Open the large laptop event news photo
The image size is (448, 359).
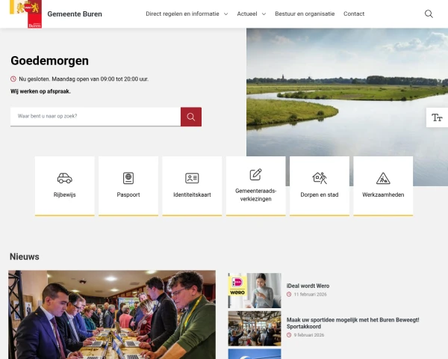coord(112,315)
